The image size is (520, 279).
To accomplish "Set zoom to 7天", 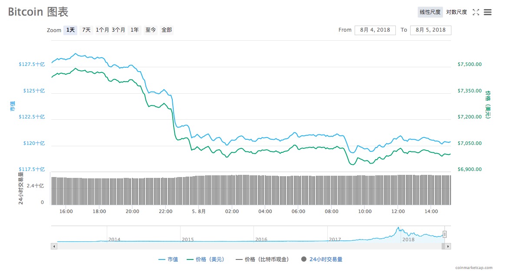I will [x=86, y=30].
